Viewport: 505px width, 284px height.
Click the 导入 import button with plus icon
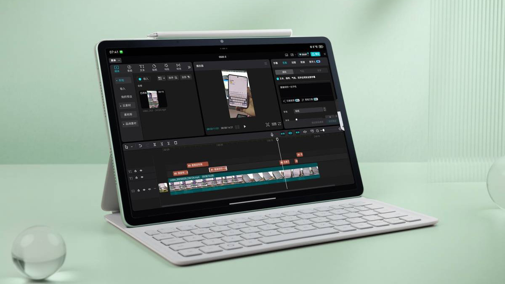[144, 79]
